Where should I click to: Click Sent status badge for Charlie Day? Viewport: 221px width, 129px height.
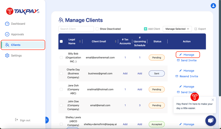(x=156, y=73)
